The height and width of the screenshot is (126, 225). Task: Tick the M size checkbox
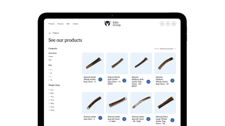click(x=49, y=73)
